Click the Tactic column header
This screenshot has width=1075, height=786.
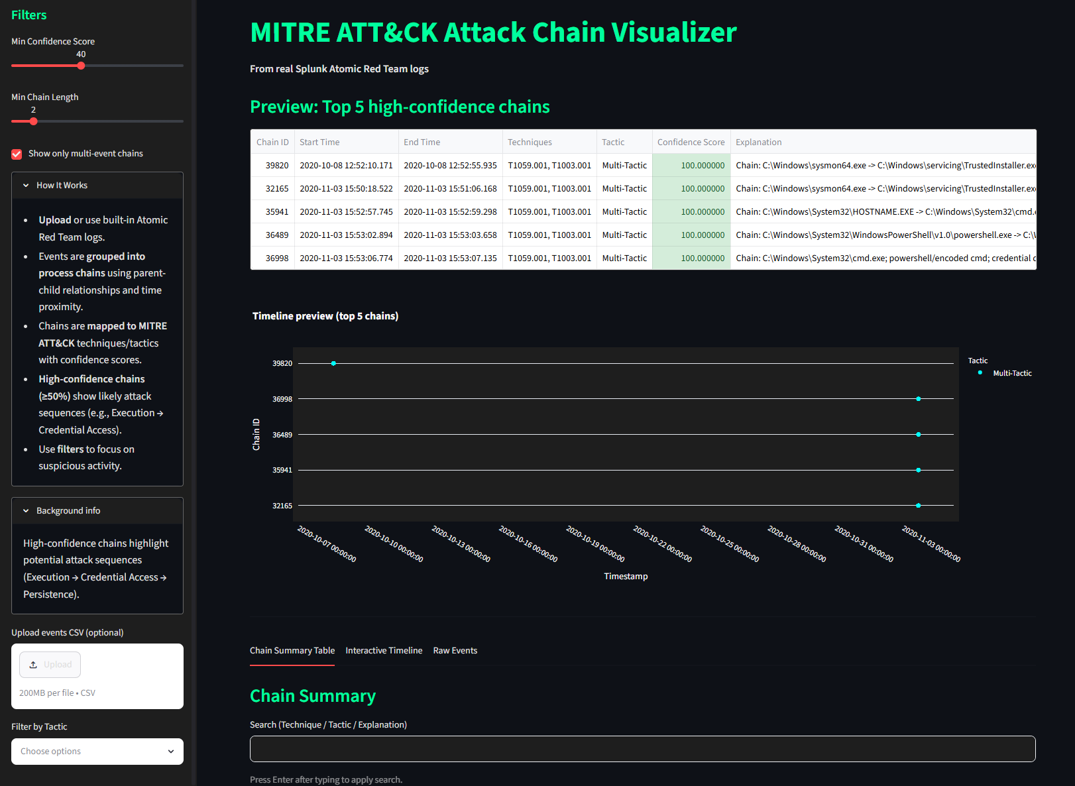pos(624,142)
